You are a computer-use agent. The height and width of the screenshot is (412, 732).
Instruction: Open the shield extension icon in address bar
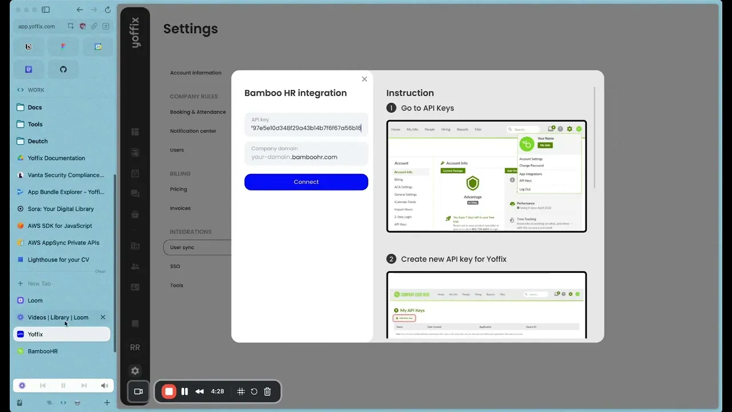click(x=82, y=26)
